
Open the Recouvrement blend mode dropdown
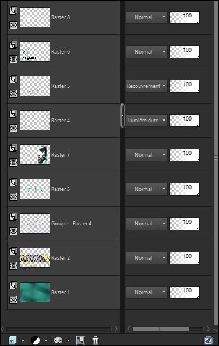[146, 86]
